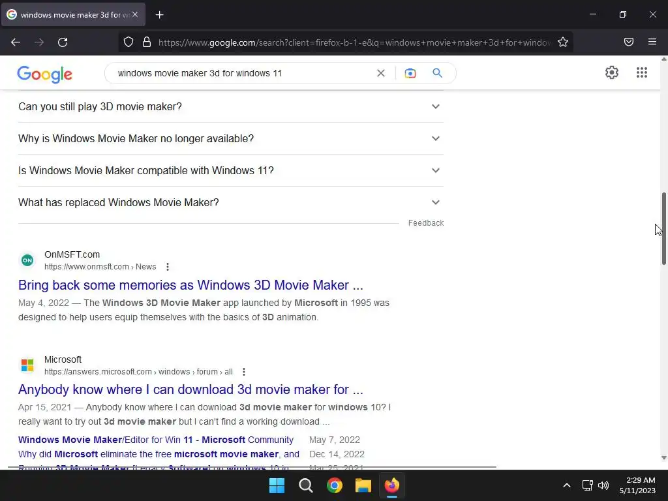The height and width of the screenshot is (501, 668).
Task: Open clock and date flyout
Action: 637,485
